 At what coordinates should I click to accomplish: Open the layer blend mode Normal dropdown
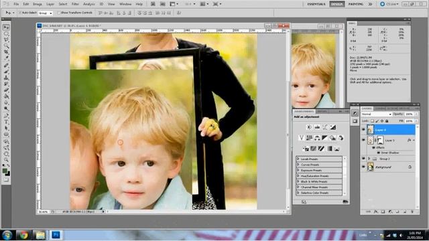[x=376, y=114]
